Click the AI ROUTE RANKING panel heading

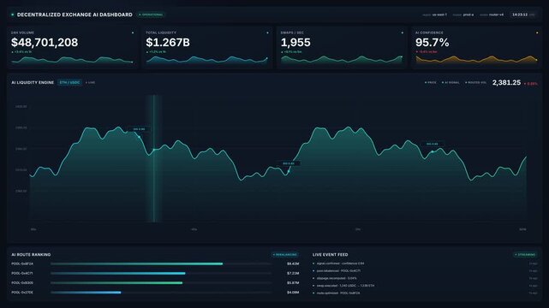point(31,254)
